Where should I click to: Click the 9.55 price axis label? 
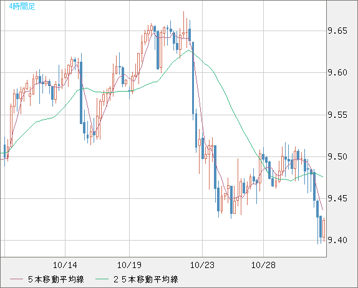(x=337, y=115)
